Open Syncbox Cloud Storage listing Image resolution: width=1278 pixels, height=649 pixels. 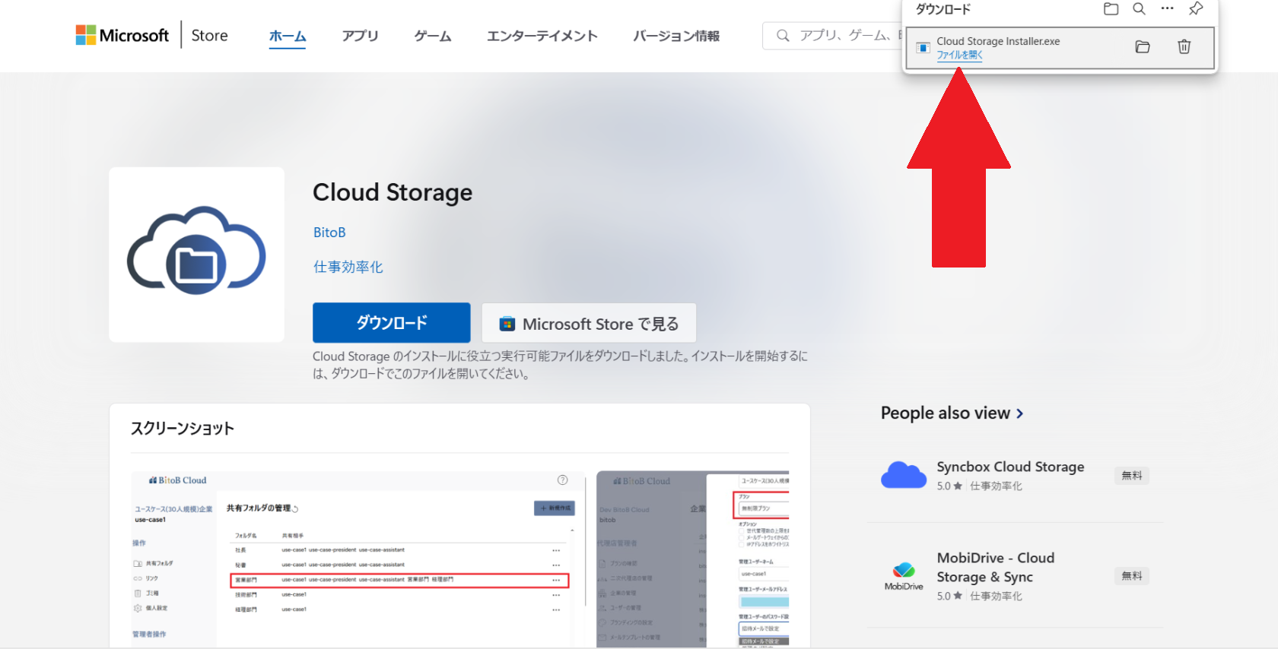[x=1010, y=467]
